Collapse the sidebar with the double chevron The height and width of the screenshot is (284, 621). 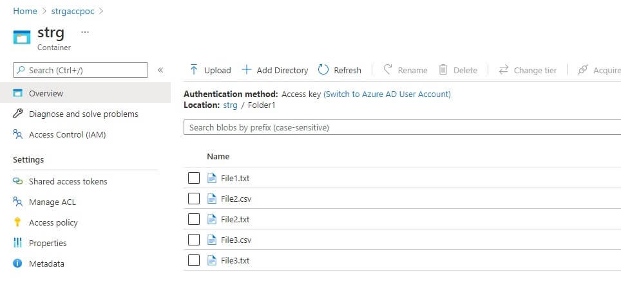point(160,70)
